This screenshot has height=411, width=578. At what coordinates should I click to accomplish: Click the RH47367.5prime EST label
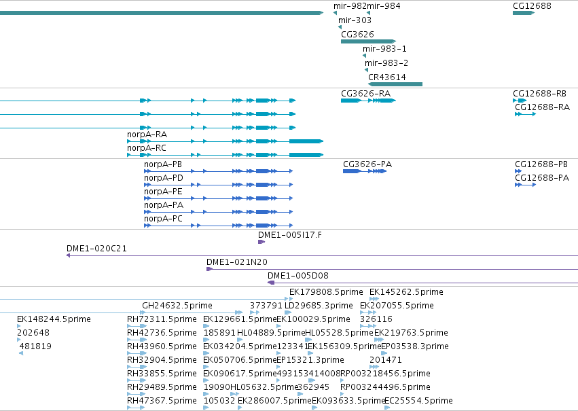162,401
